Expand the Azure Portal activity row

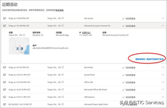point(163,75)
